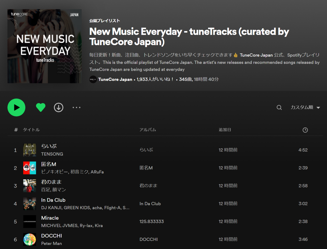327x249 pixels.
Task: Select the DOCCHI track title
Action: (x=52, y=236)
